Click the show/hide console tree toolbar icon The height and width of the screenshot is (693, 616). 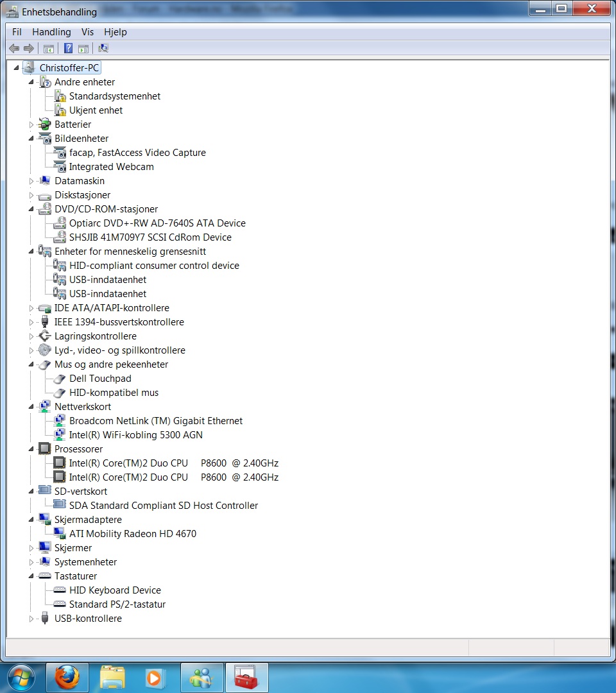click(49, 49)
